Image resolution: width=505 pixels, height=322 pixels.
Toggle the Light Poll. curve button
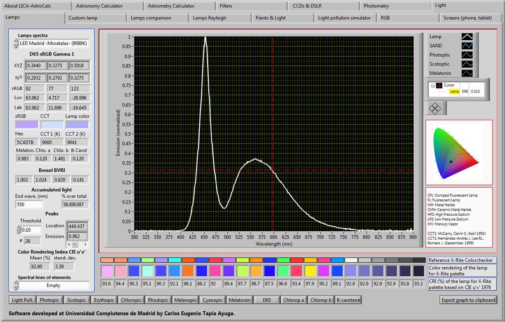[23, 300]
